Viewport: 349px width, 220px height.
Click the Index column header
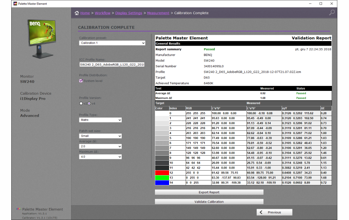[x=177, y=108]
